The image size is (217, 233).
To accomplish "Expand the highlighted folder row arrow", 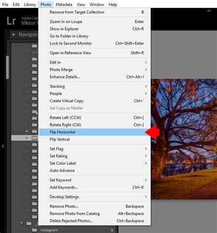I will [27, 138].
